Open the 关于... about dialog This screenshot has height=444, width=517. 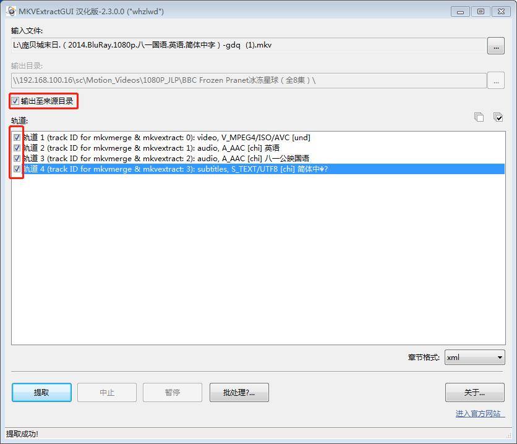(x=474, y=392)
